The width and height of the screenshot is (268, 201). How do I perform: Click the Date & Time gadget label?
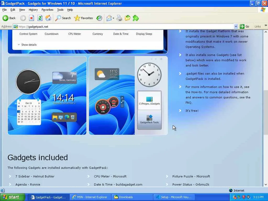click(x=121, y=34)
